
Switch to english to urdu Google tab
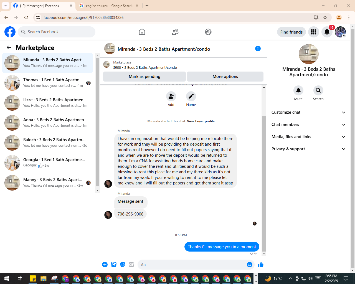109,6
